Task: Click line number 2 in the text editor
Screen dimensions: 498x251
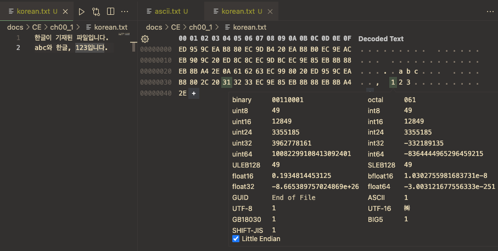Action: coord(18,48)
